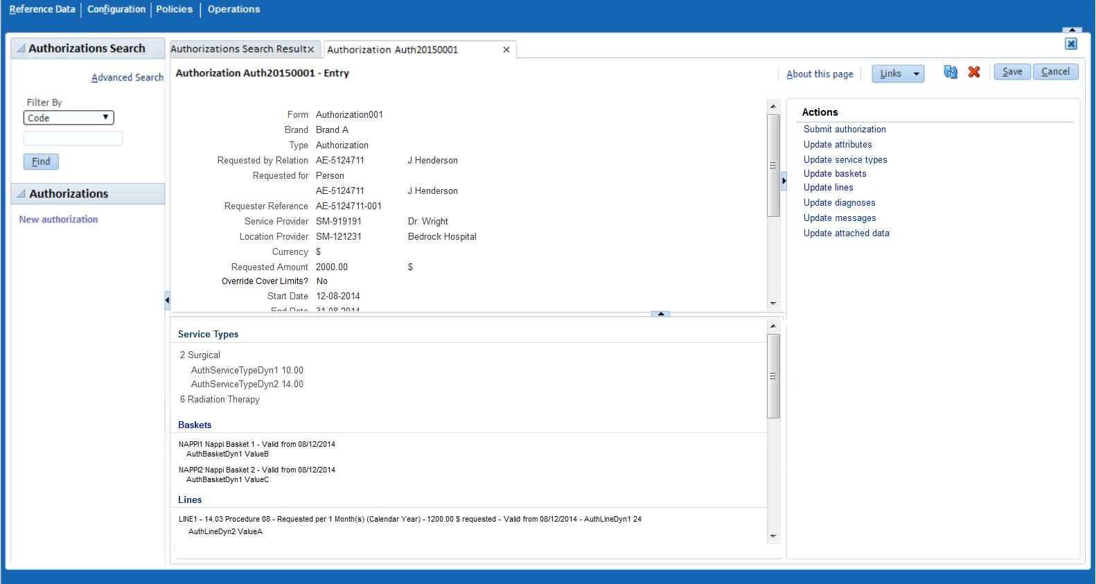The height and width of the screenshot is (584, 1096).
Task: Click the red X delete icon
Action: click(974, 72)
